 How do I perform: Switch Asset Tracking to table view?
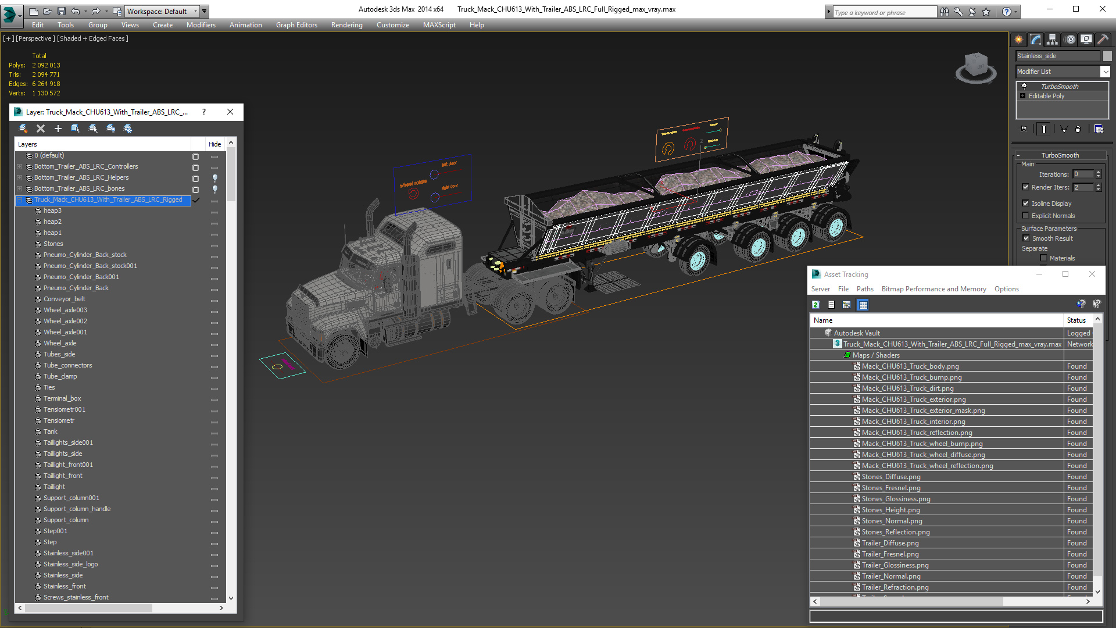tap(863, 305)
